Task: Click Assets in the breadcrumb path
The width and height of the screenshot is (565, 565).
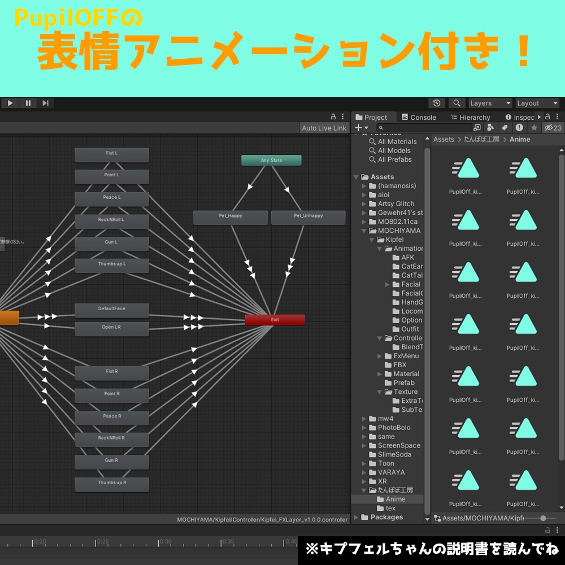Action: 444,139
